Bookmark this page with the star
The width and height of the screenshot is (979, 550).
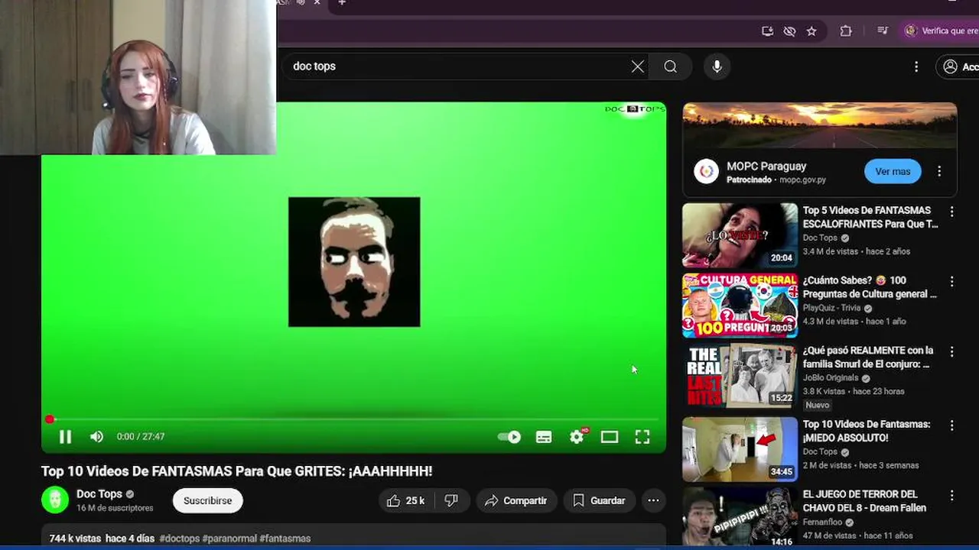(x=811, y=31)
